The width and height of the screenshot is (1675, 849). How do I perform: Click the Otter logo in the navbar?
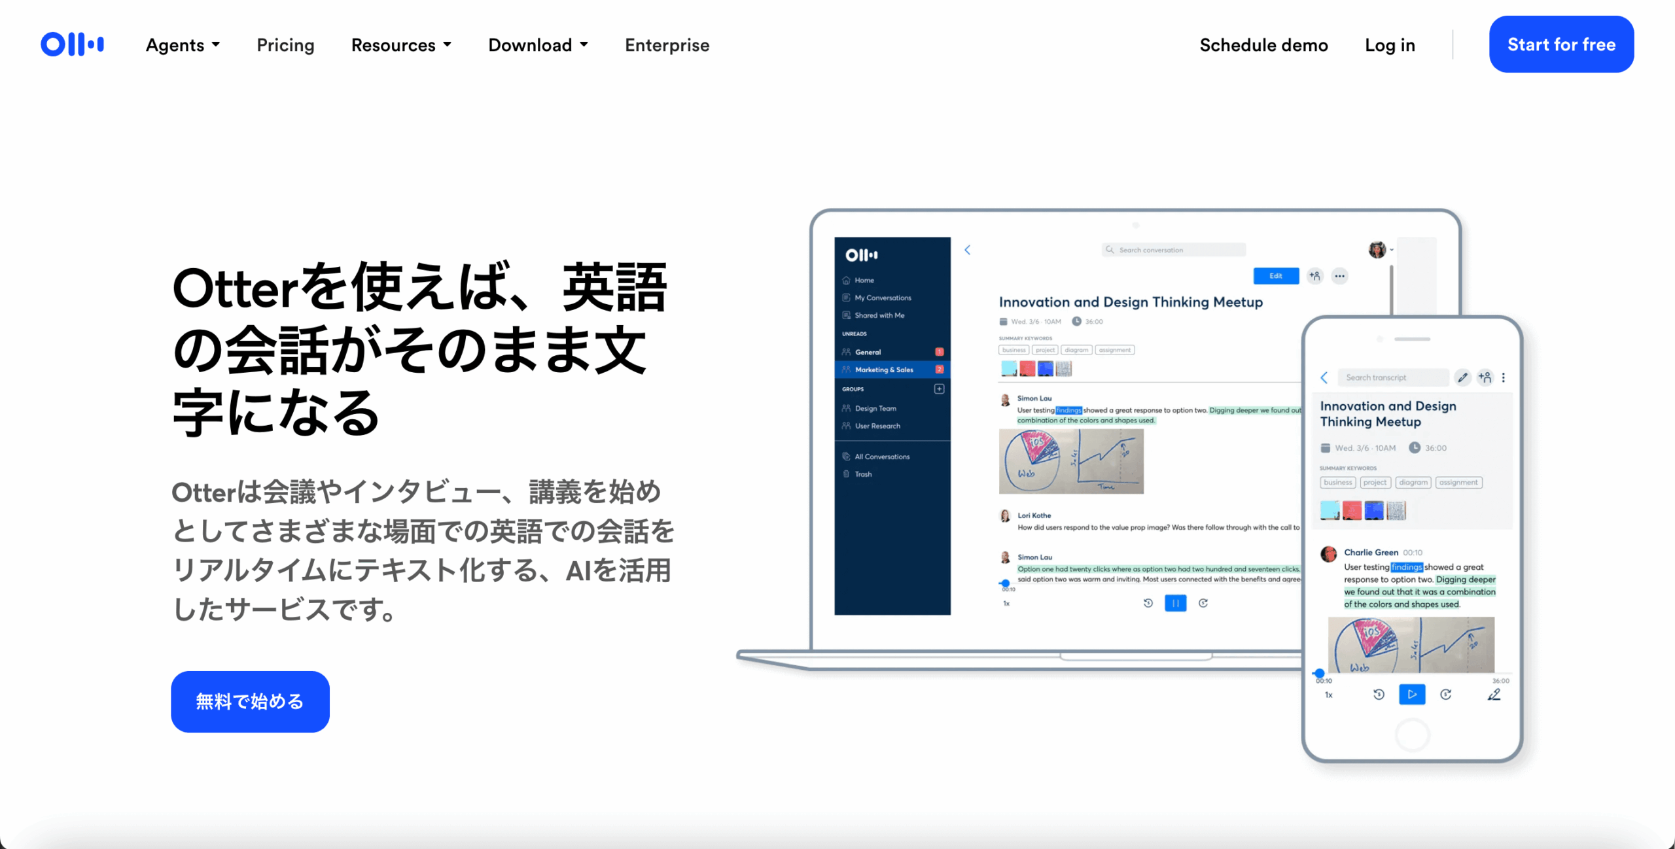click(72, 44)
